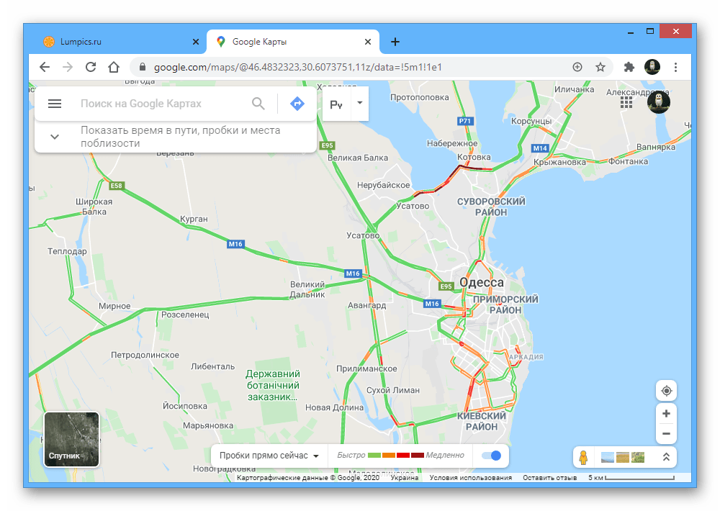Viewport: 720px width, 511px height.
Task: Turn off the traffic layer toggle
Action: pyautogui.click(x=491, y=456)
